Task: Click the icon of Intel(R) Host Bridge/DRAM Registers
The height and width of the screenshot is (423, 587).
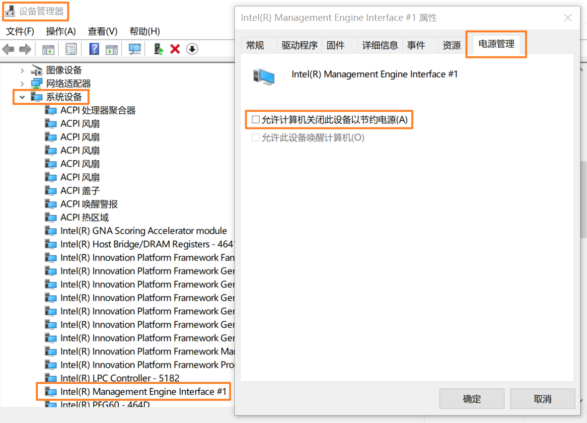Action: [x=51, y=244]
